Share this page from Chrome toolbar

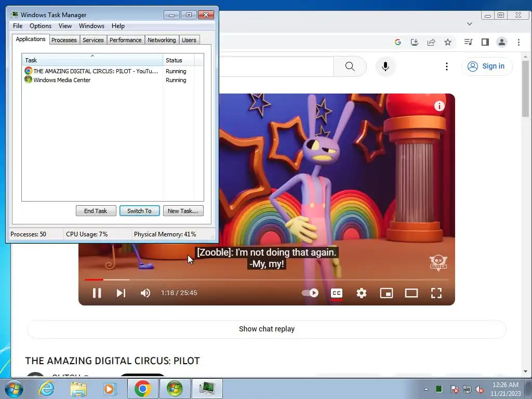tap(431, 42)
